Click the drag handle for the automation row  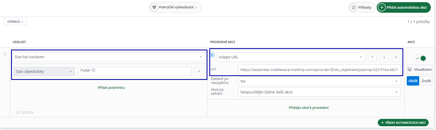[5, 54]
